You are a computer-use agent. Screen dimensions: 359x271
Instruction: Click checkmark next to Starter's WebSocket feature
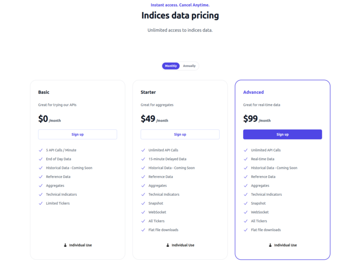tap(144, 212)
